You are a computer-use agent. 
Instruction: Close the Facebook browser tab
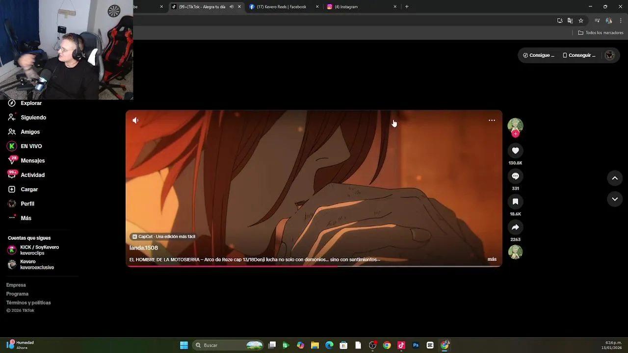point(317,7)
